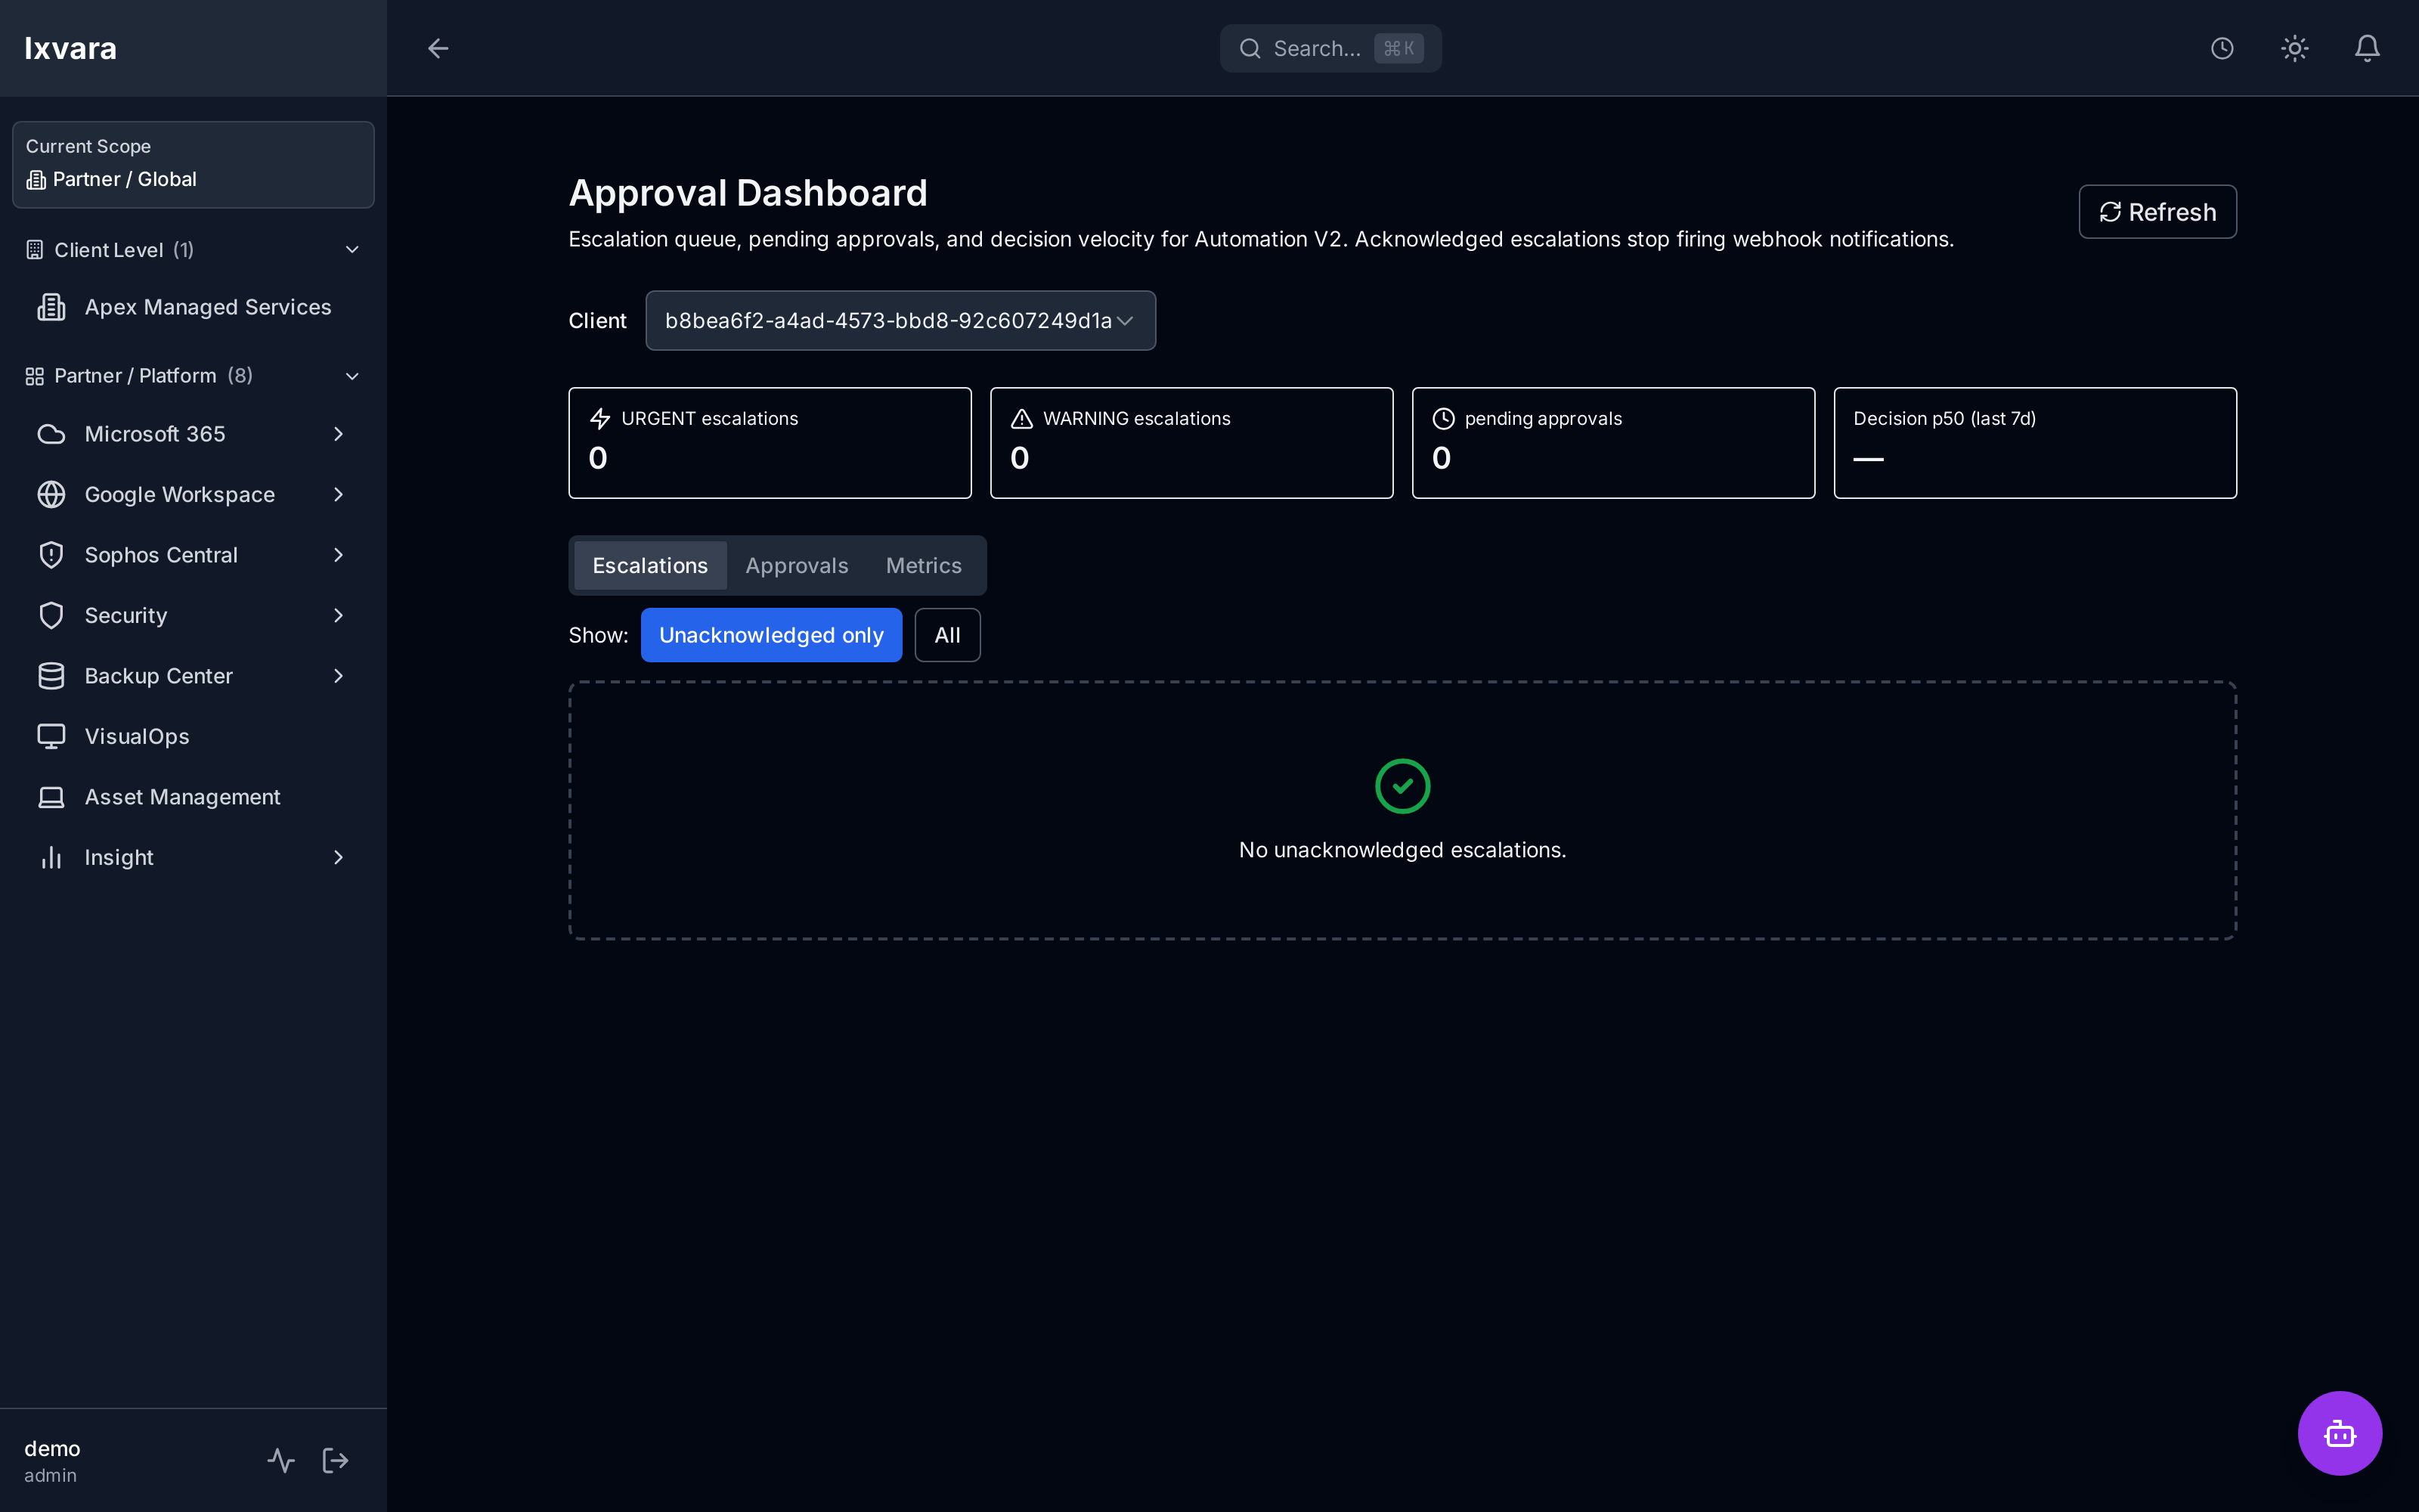Select the Unacknowledged only filter
The width and height of the screenshot is (2419, 1512).
click(771, 635)
